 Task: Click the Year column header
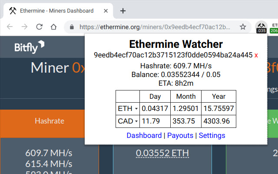point(218,97)
